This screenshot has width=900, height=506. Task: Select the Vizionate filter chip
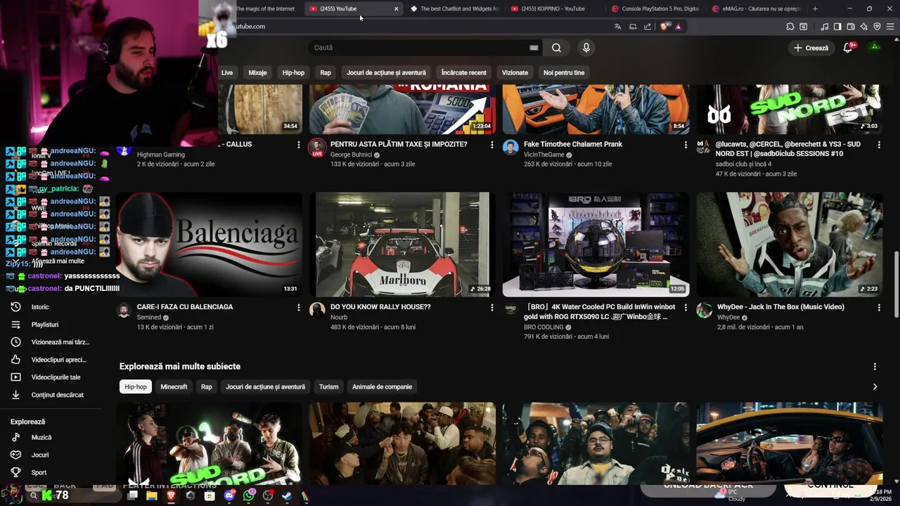[x=515, y=72]
